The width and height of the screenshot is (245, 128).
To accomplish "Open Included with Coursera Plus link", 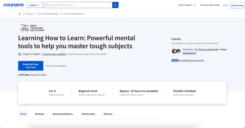I will (x=191, y=61).
